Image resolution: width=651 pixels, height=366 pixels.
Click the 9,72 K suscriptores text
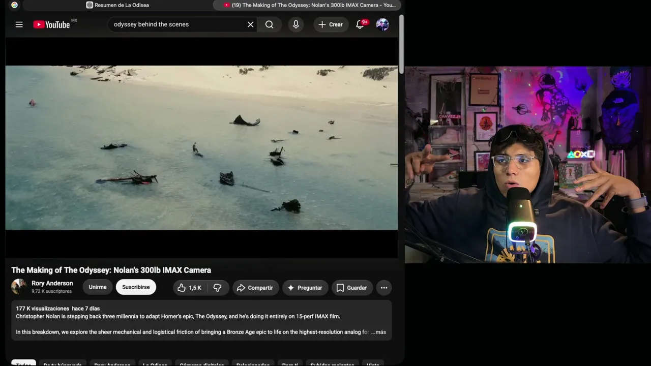click(x=52, y=291)
